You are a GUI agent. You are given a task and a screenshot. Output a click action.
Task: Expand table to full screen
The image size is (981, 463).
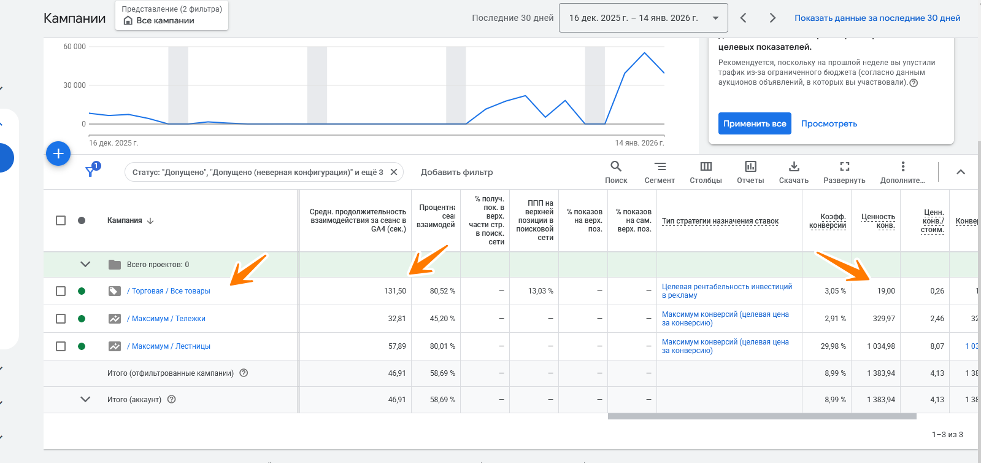point(844,172)
